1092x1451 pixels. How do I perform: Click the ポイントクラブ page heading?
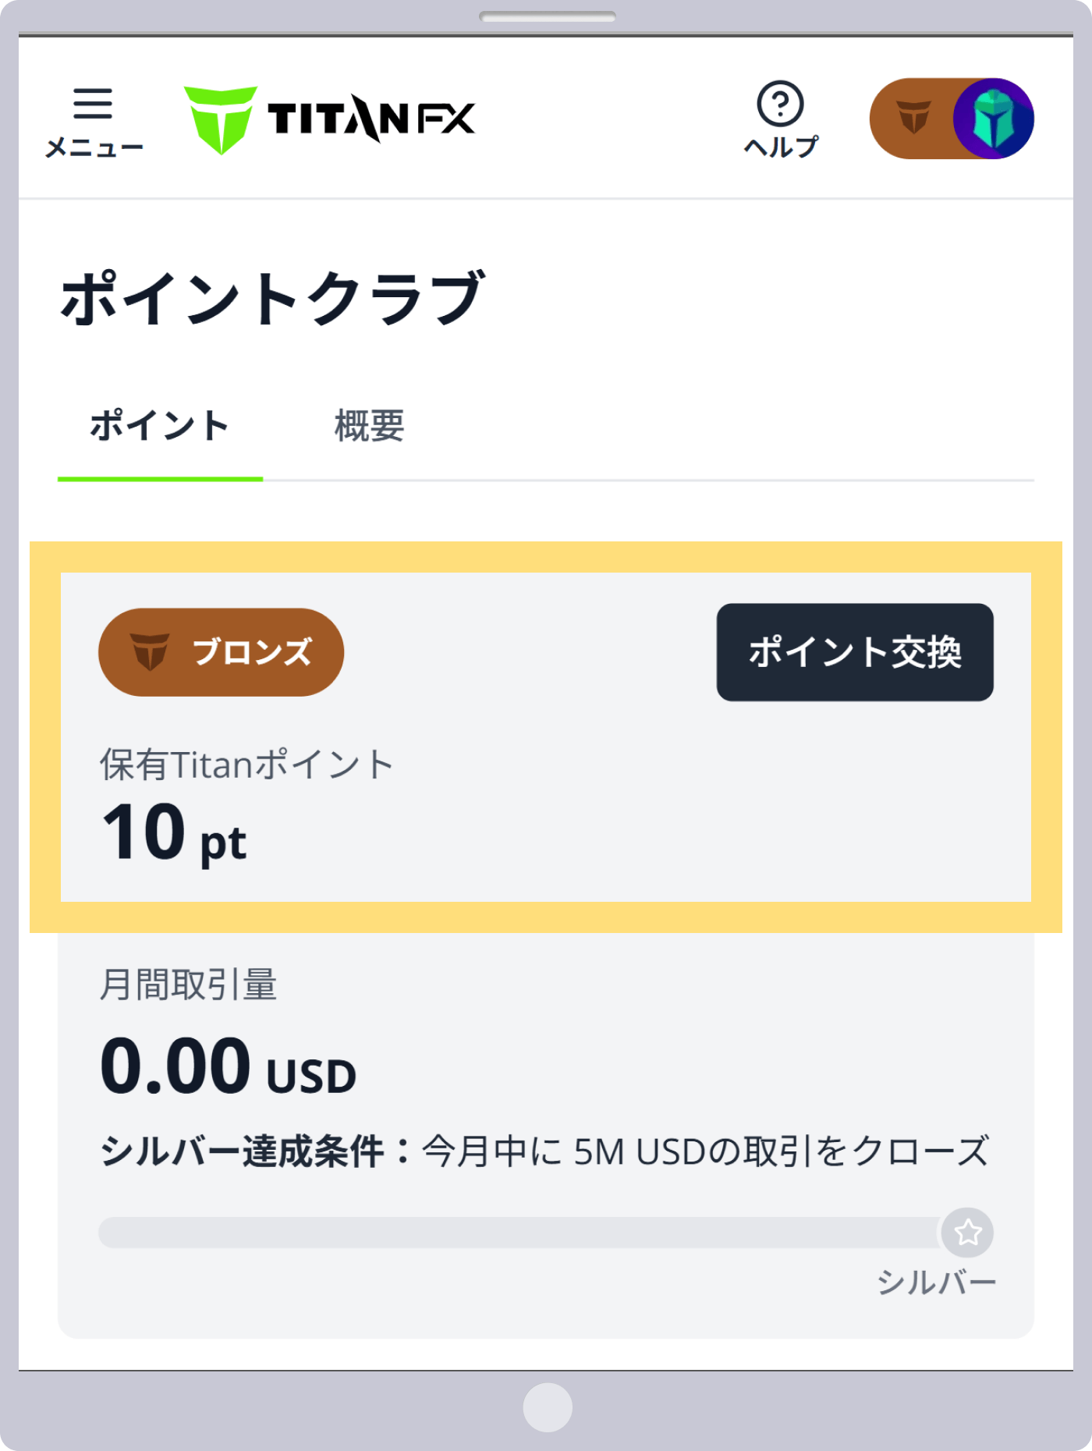272,298
